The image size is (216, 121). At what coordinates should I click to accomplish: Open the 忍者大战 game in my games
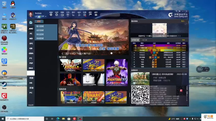point(116,97)
